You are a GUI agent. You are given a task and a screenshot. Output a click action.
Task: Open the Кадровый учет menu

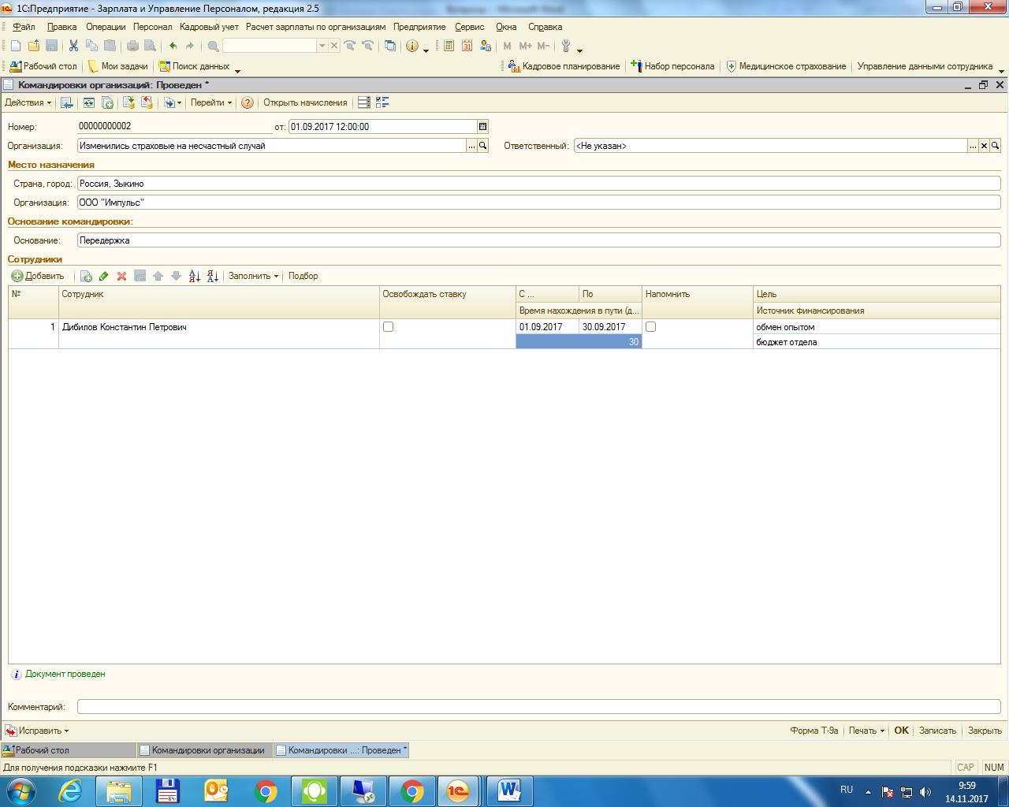pyautogui.click(x=209, y=27)
